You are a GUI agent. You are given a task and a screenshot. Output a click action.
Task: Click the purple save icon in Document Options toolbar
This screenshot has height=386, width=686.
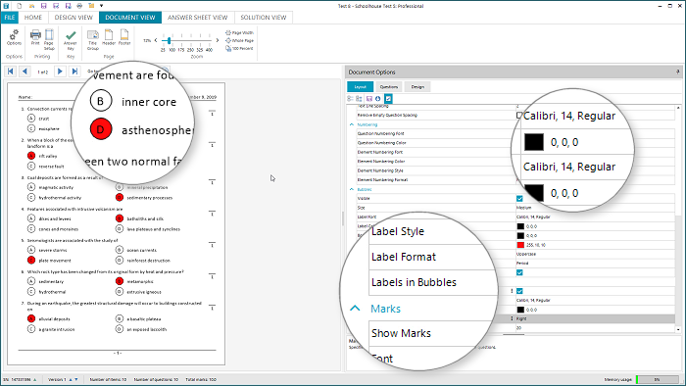[369, 99]
